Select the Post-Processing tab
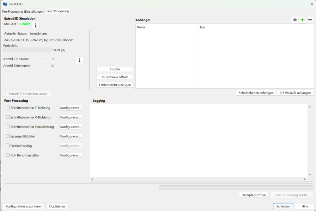Image resolution: width=316 pixels, height=211 pixels. click(x=58, y=11)
